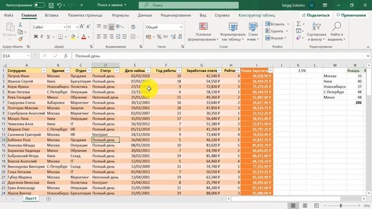Screen dimensions: 372x209
Task: Toggle Underline formatting (Ч)
Action: [x=48, y=37]
